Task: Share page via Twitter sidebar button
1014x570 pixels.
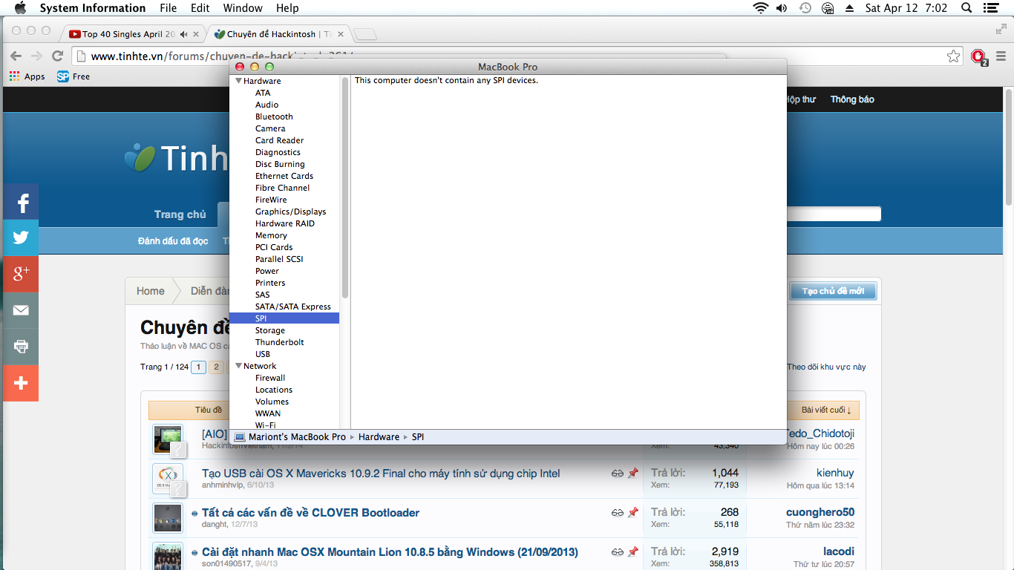Action: pos(21,237)
